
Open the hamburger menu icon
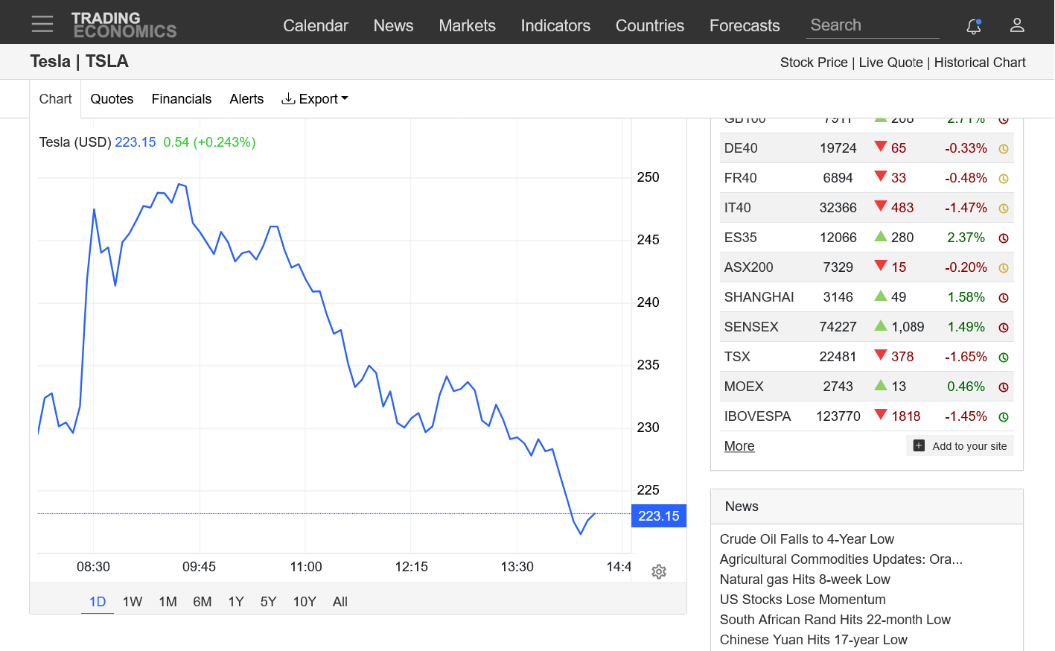[42, 24]
